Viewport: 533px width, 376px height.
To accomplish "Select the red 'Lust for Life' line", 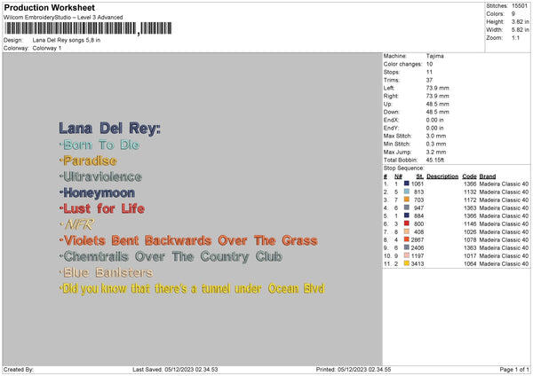I will coord(104,208).
